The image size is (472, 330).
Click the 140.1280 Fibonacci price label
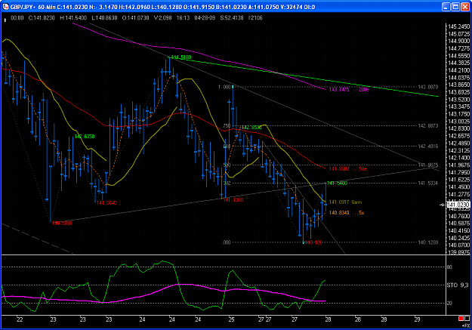(428, 242)
